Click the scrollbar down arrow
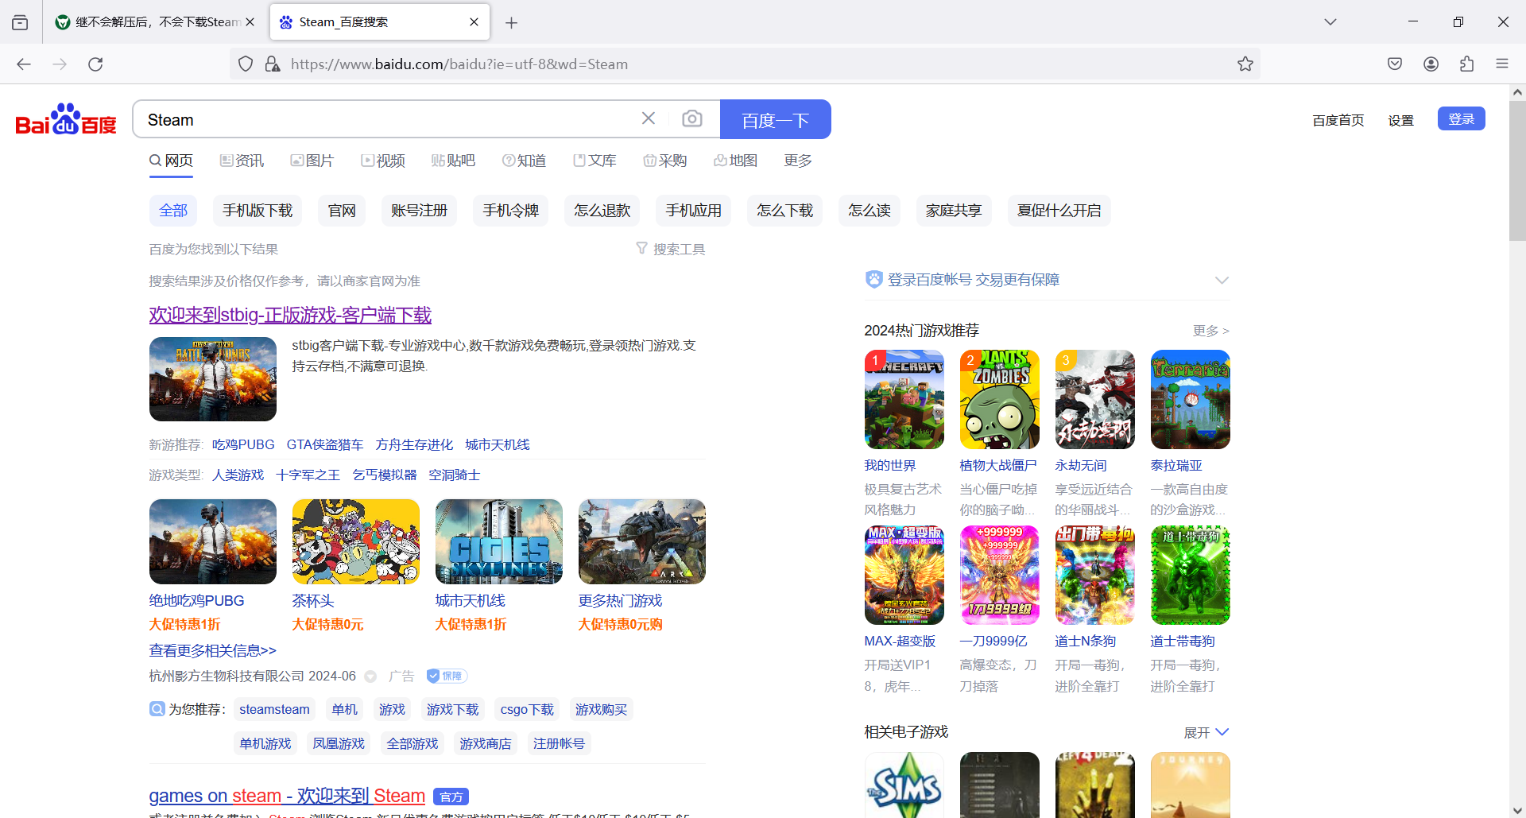This screenshot has width=1526, height=818. pyautogui.click(x=1517, y=809)
